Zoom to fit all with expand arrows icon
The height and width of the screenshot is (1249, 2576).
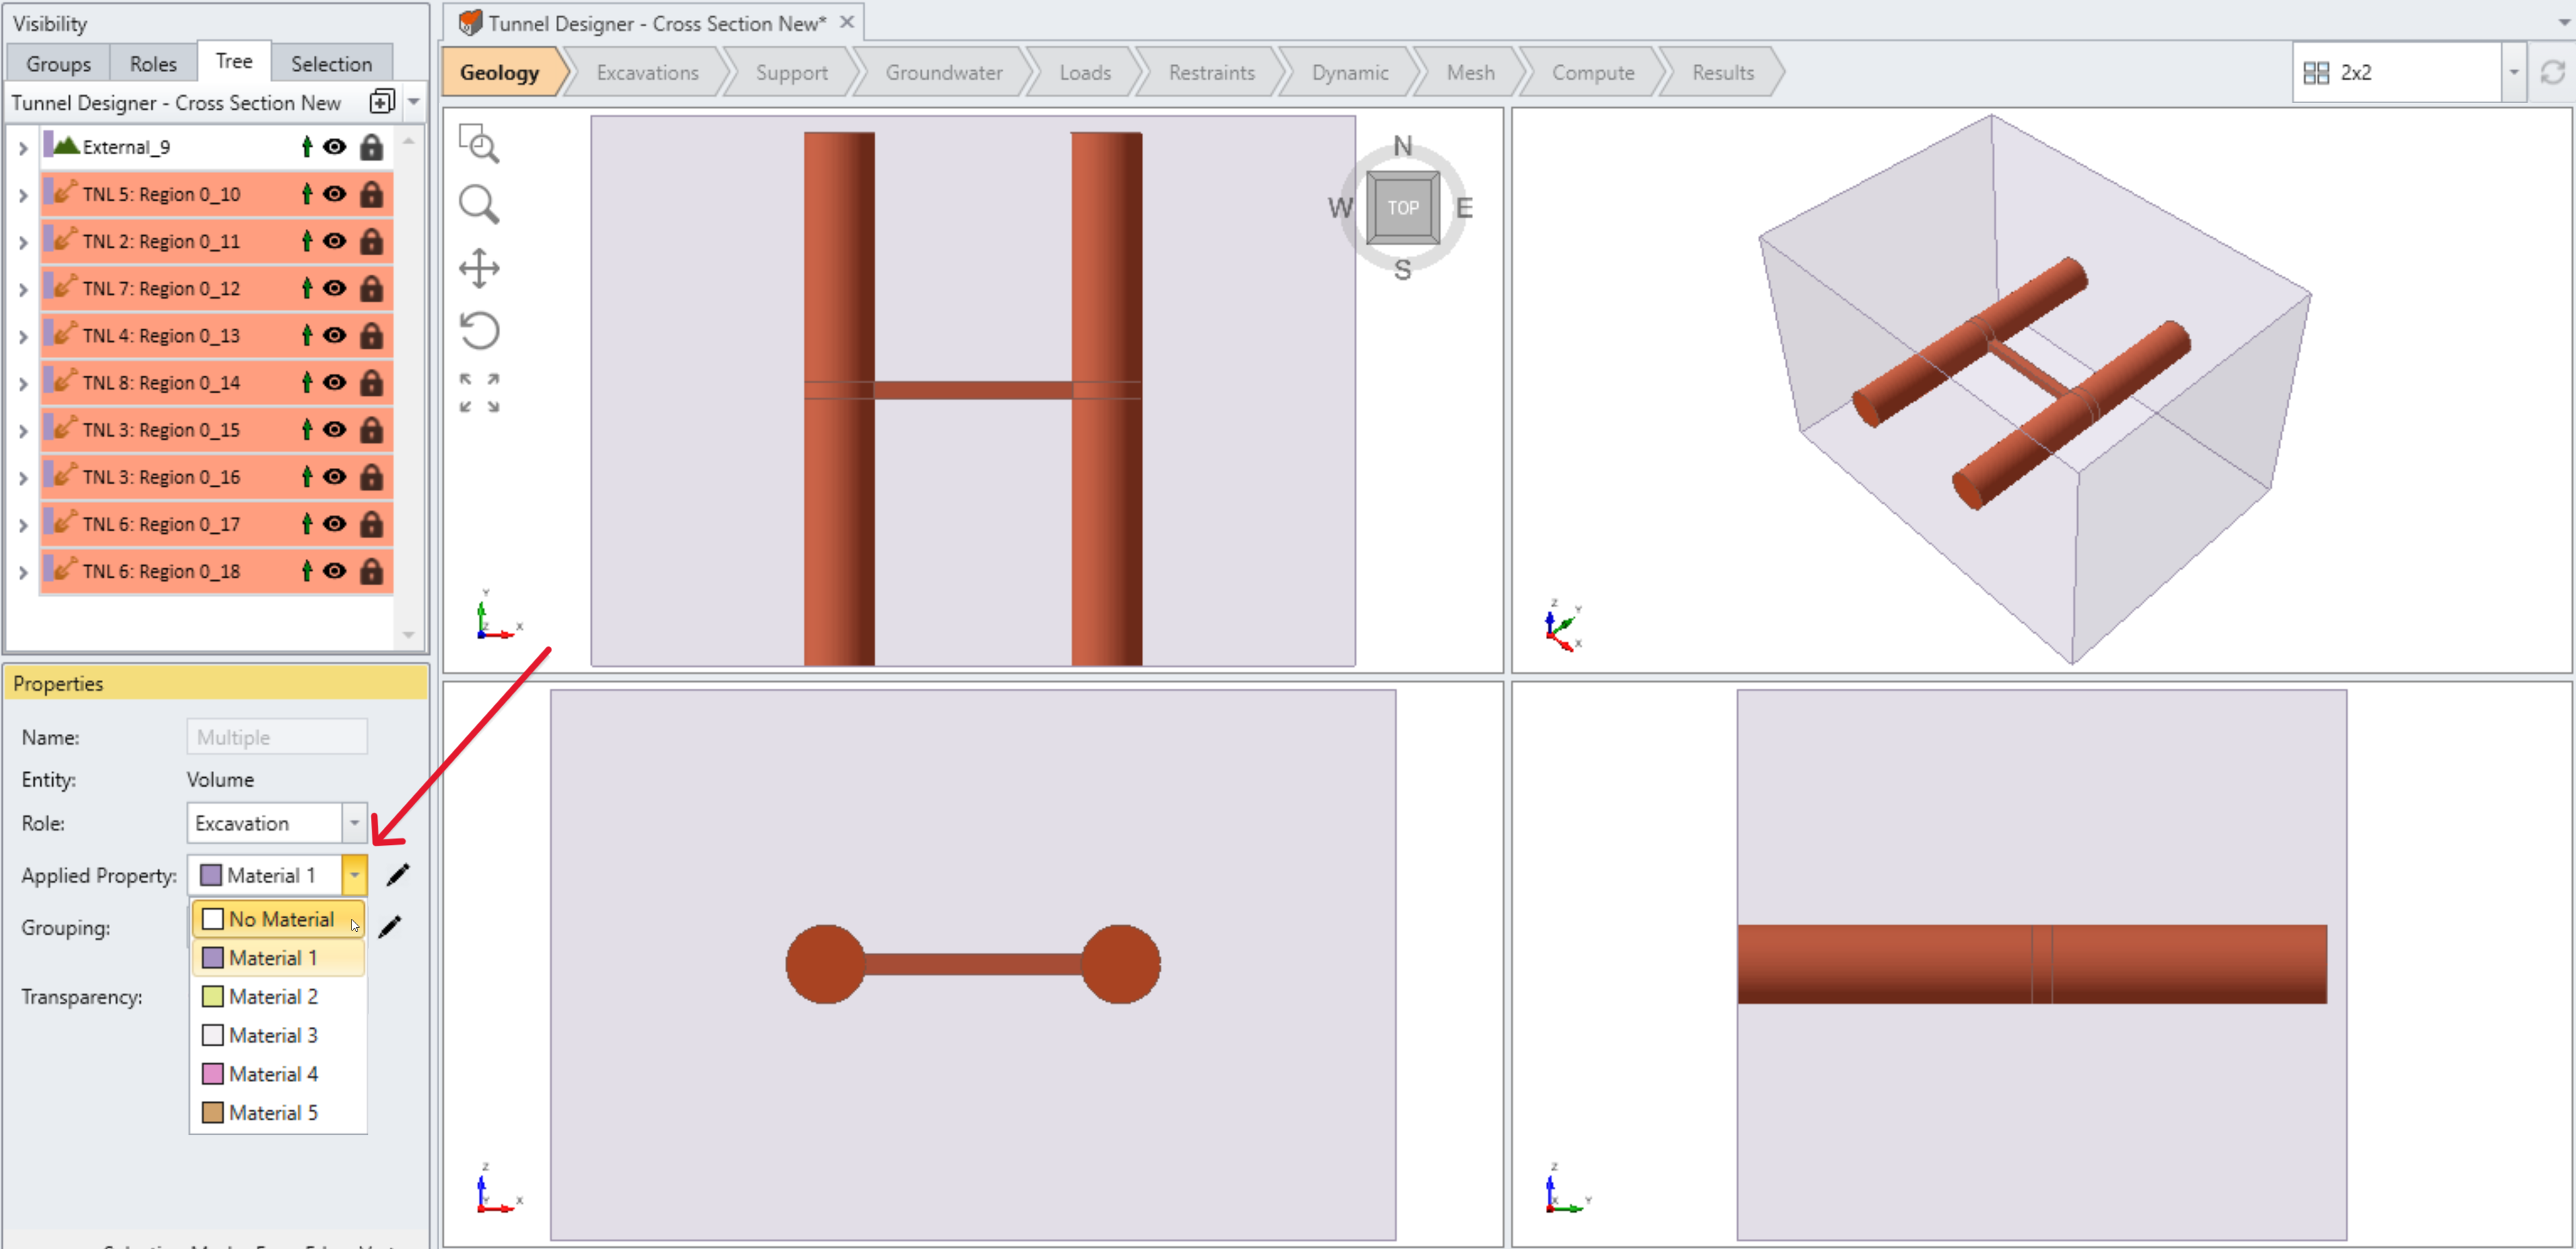point(479,393)
